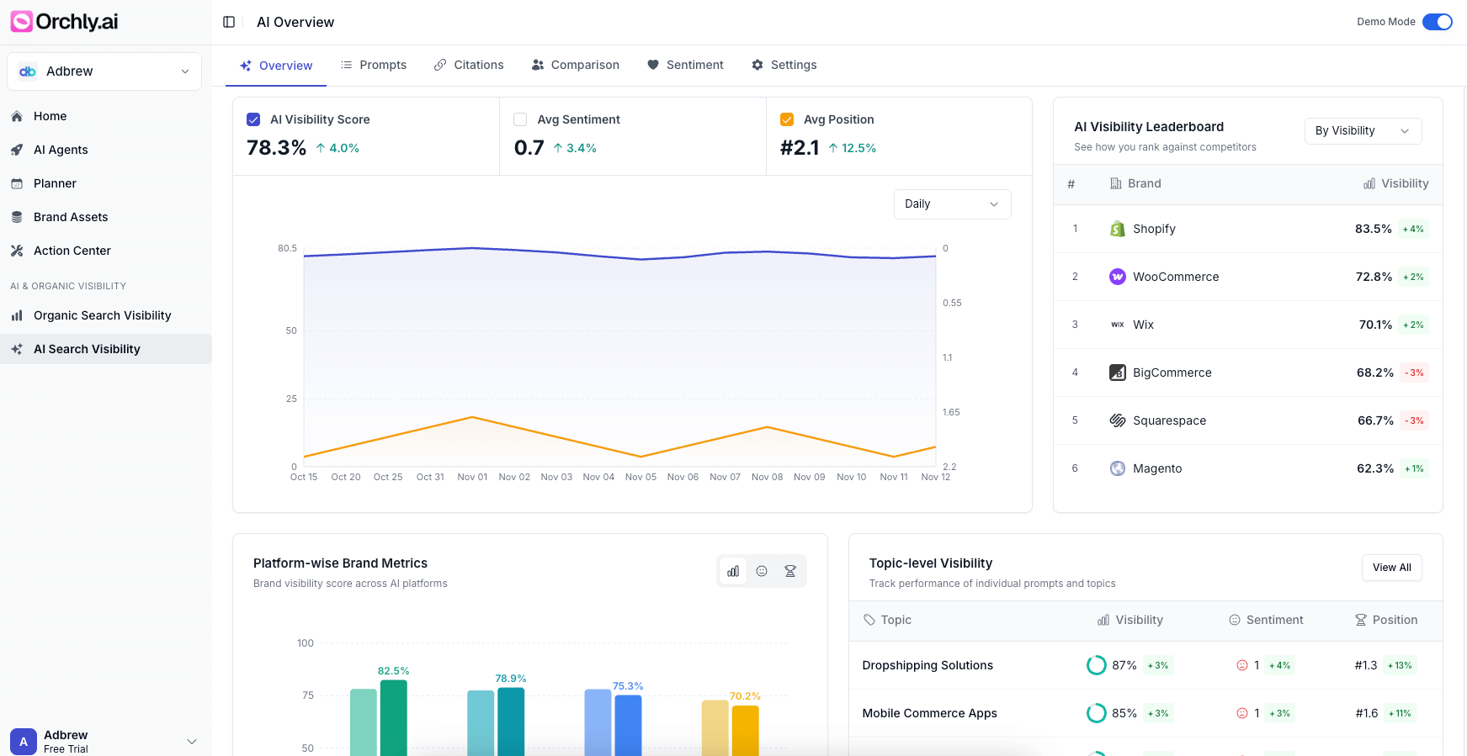
Task: Open the Daily interval dropdown
Action: click(x=951, y=204)
